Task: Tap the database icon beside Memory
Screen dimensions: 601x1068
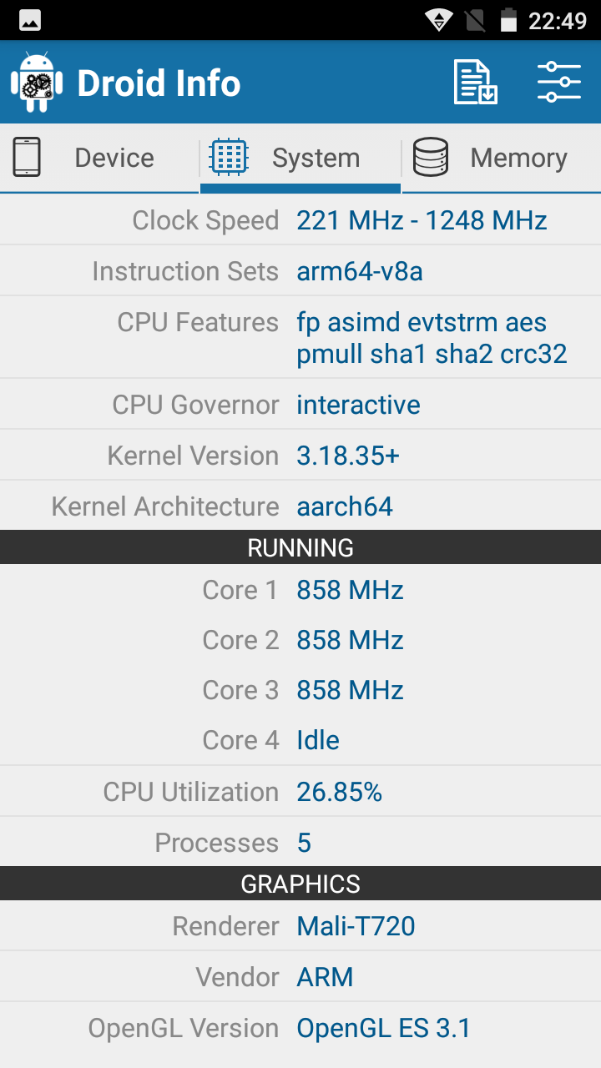Action: click(x=431, y=157)
